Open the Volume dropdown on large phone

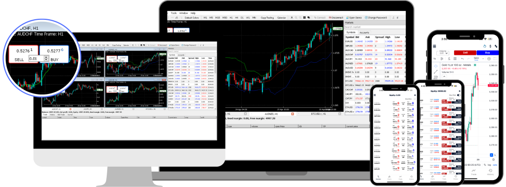coord(443,53)
